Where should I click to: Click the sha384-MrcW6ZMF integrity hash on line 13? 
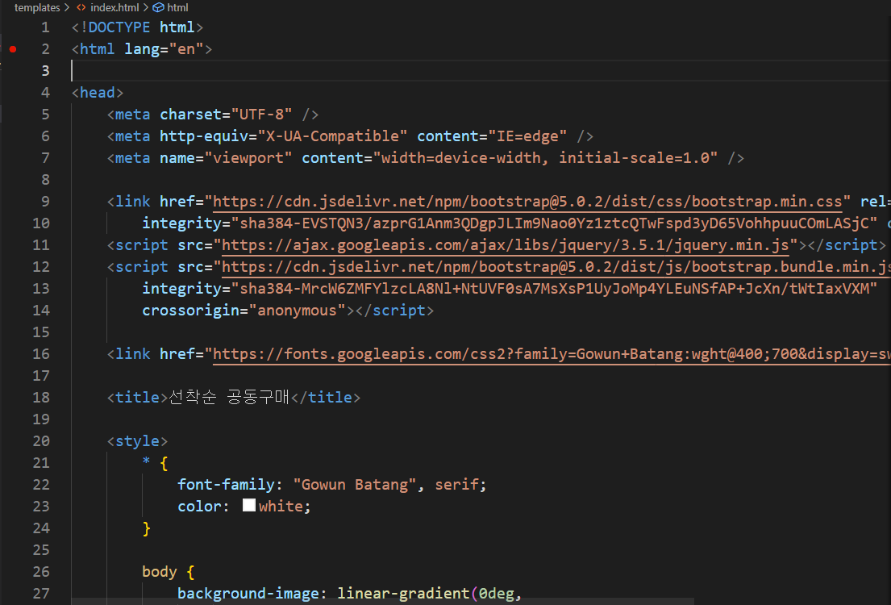tap(554, 289)
